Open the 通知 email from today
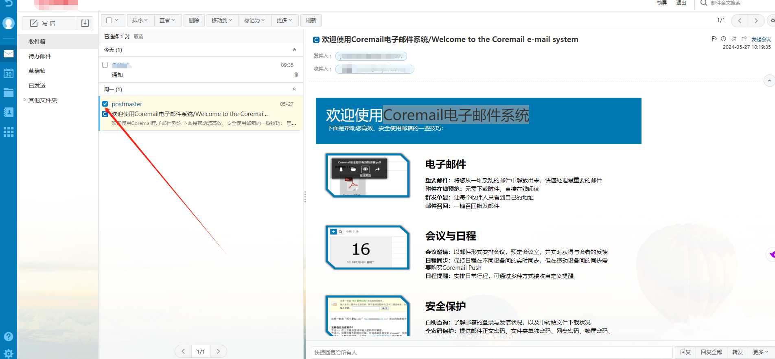Screen dimensions: 775x359 201,70
